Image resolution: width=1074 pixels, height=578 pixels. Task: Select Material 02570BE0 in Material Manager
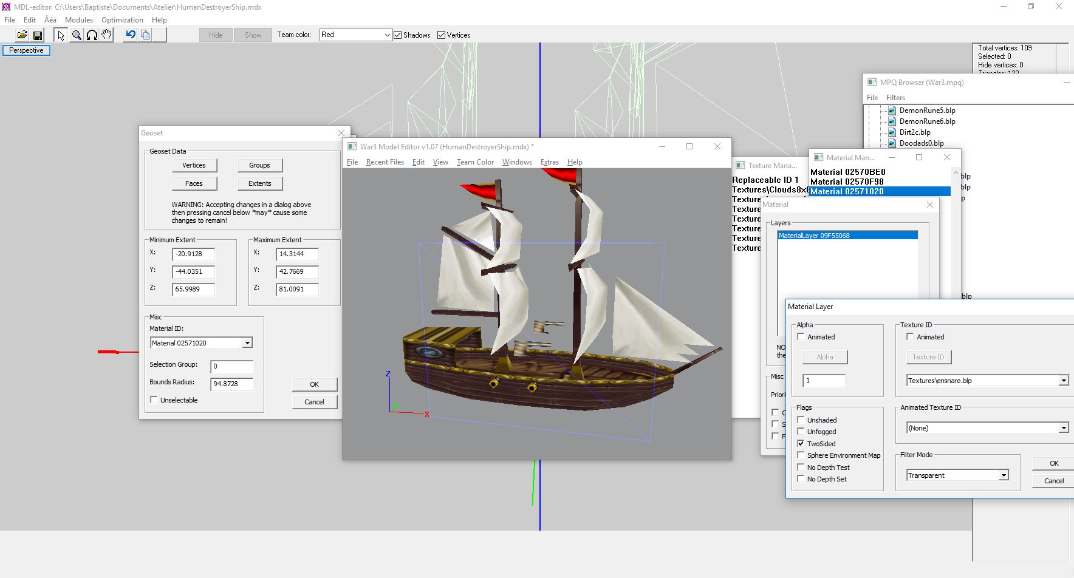848,172
